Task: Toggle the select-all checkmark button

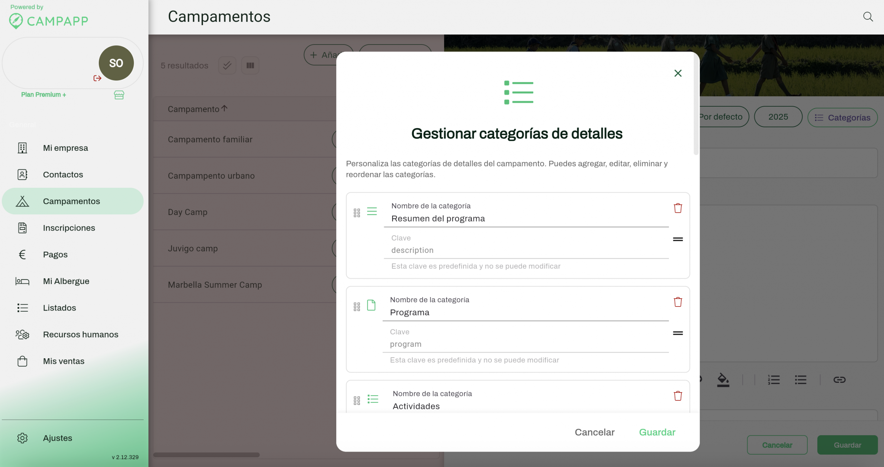Action: pyautogui.click(x=227, y=65)
